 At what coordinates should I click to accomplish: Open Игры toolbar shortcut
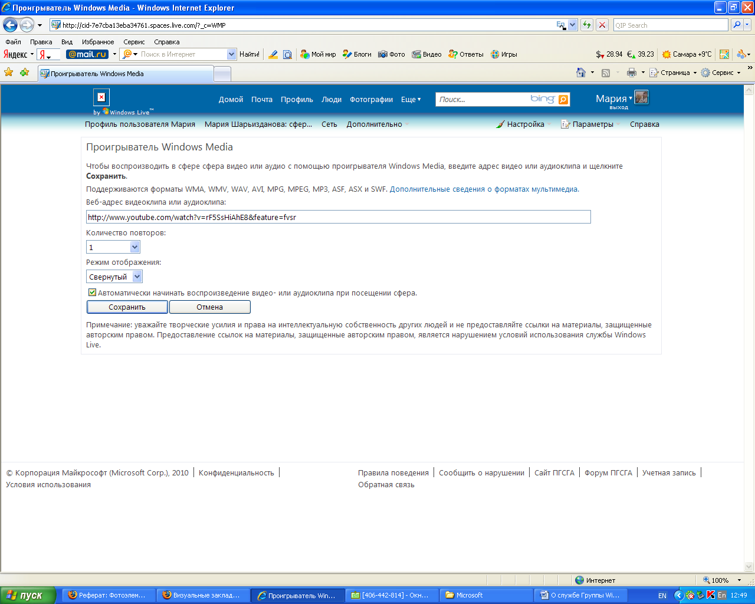pos(504,54)
